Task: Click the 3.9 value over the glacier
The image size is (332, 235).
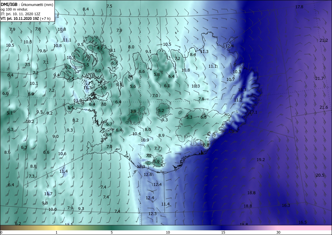Action: point(133,111)
